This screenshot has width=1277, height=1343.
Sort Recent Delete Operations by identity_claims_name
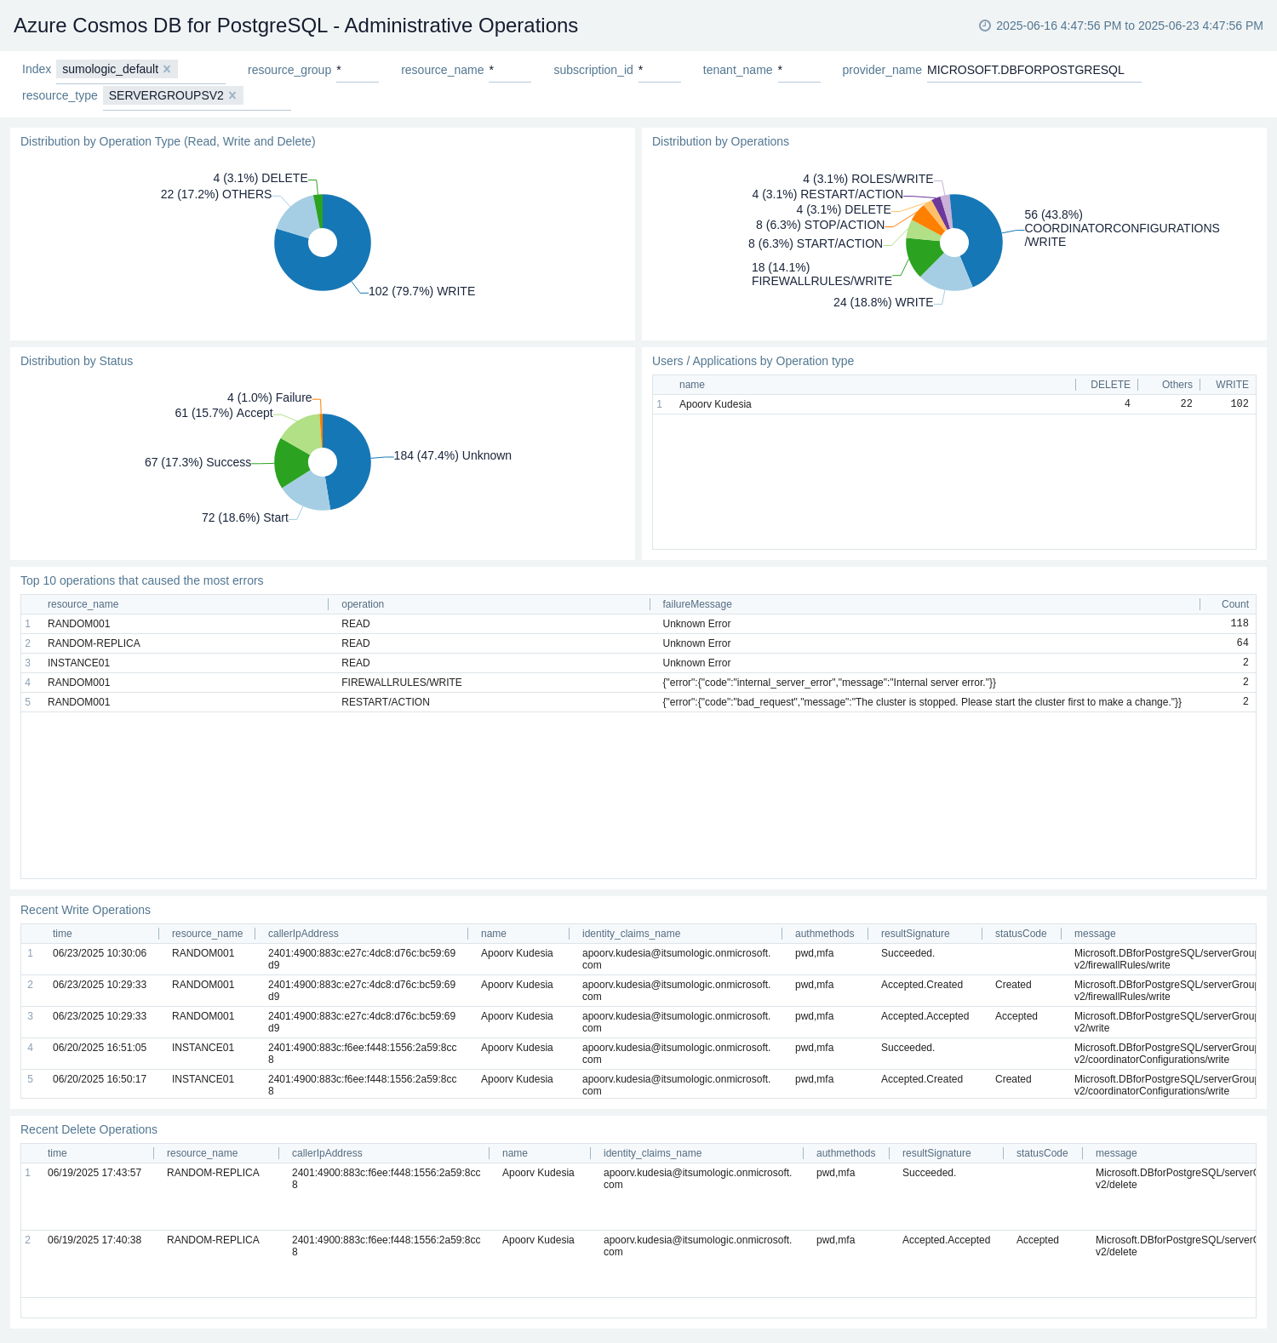pos(652,1153)
